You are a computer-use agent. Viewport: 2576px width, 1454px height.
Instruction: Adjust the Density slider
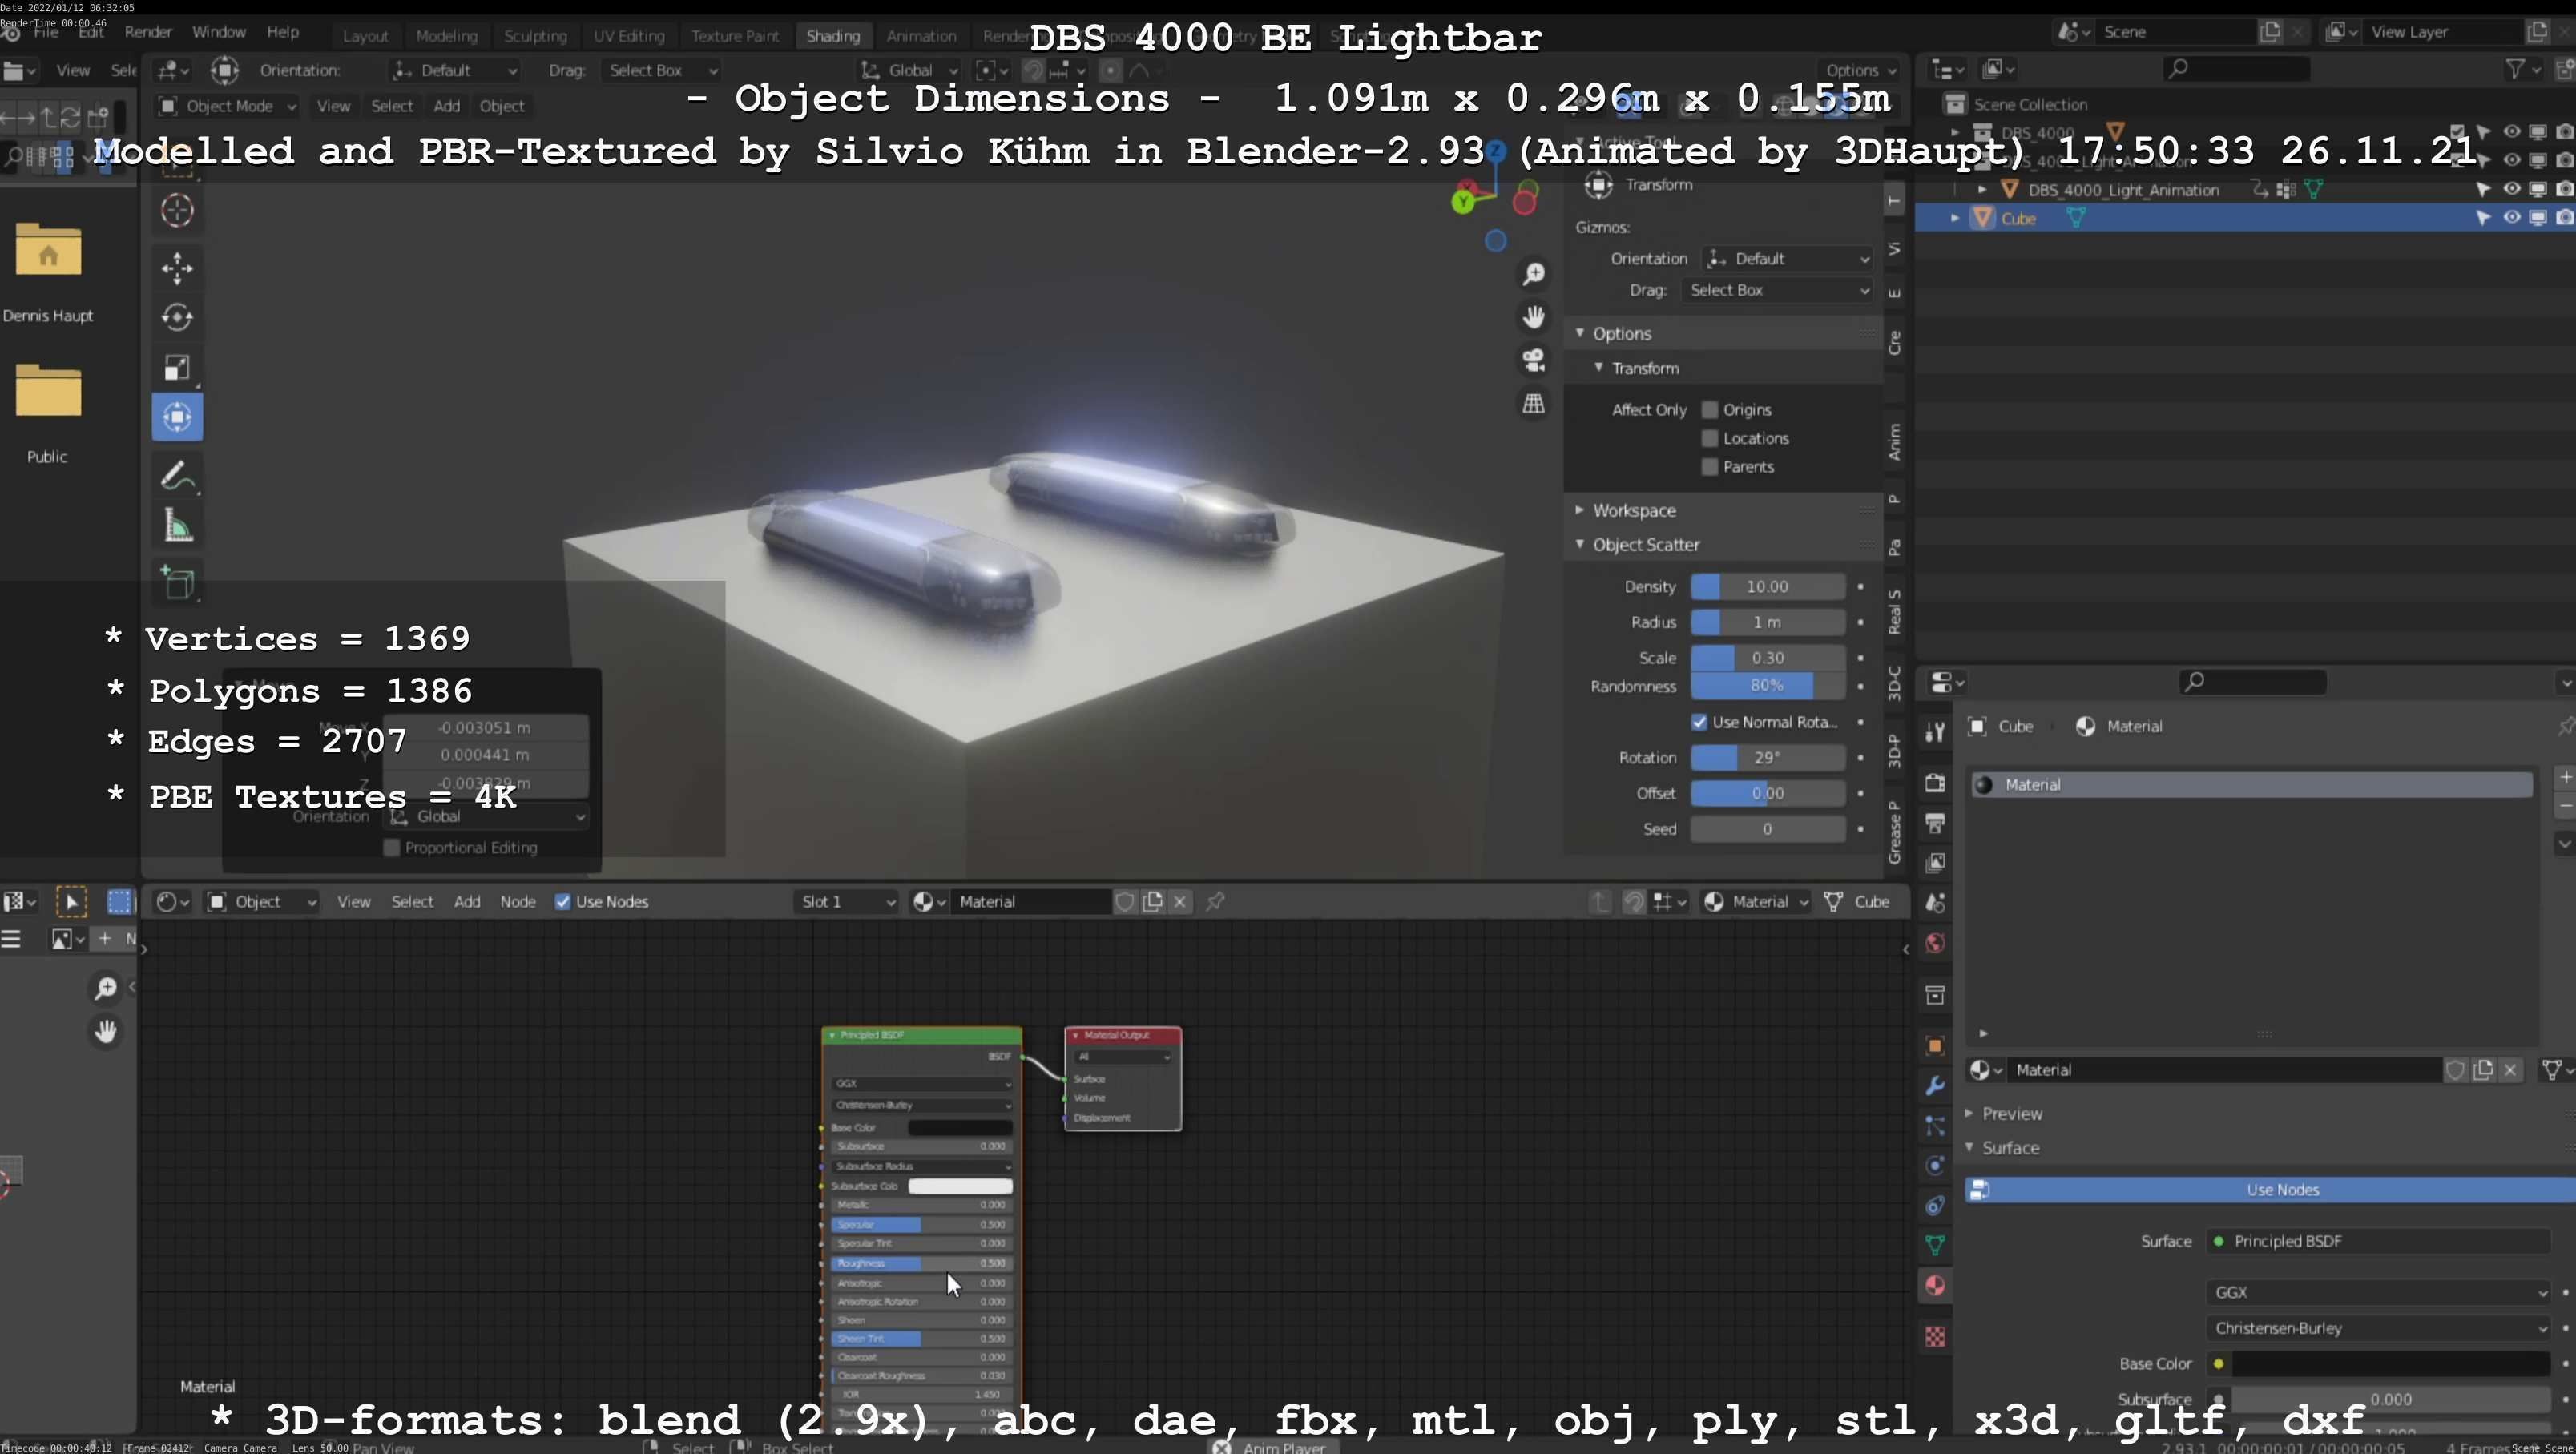pos(1767,587)
